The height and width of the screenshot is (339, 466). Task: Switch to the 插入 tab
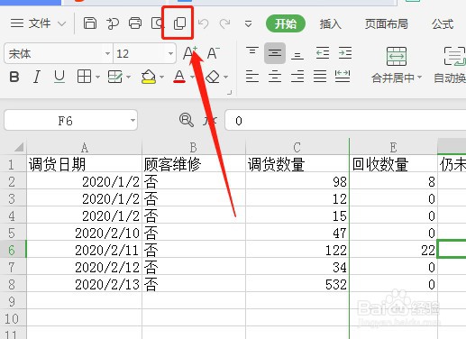click(330, 23)
